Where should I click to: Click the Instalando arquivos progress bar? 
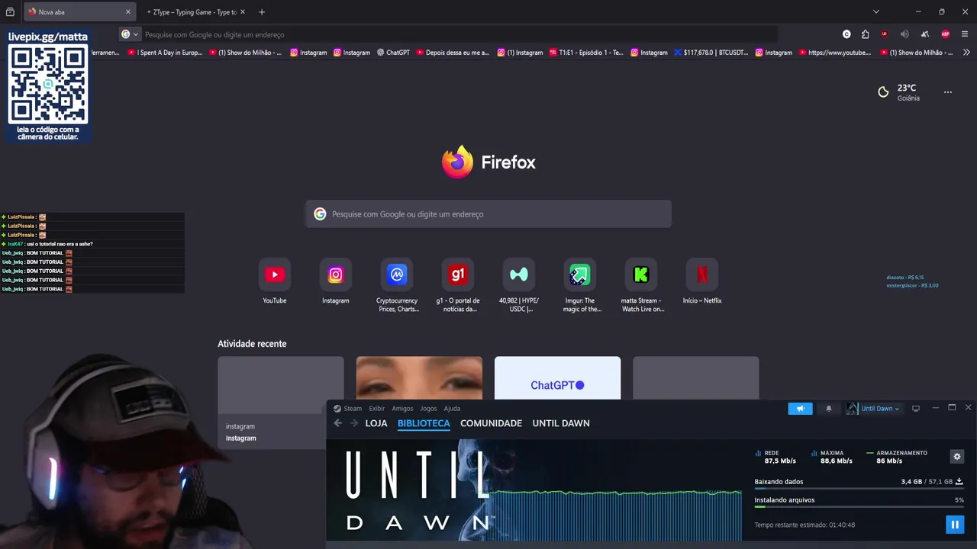tap(859, 506)
